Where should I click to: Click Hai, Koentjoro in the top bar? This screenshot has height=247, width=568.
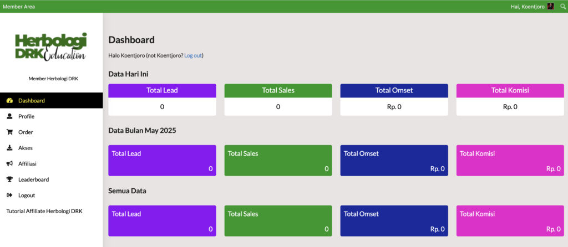pos(528,7)
